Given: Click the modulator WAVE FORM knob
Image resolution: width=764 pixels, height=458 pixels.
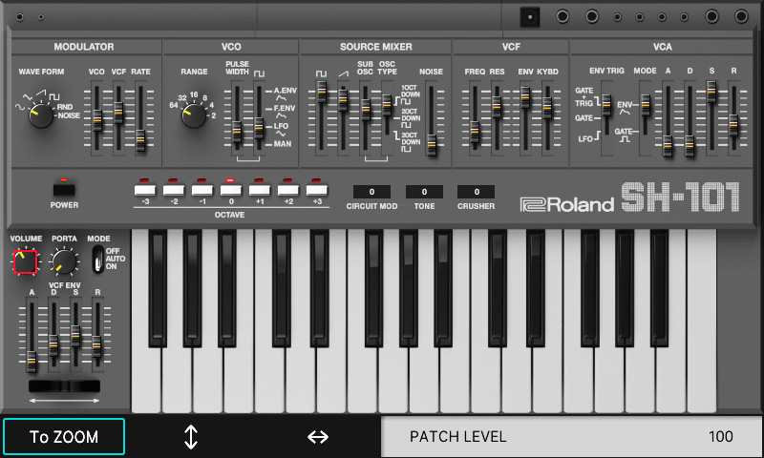Looking at the screenshot, I should [x=41, y=114].
